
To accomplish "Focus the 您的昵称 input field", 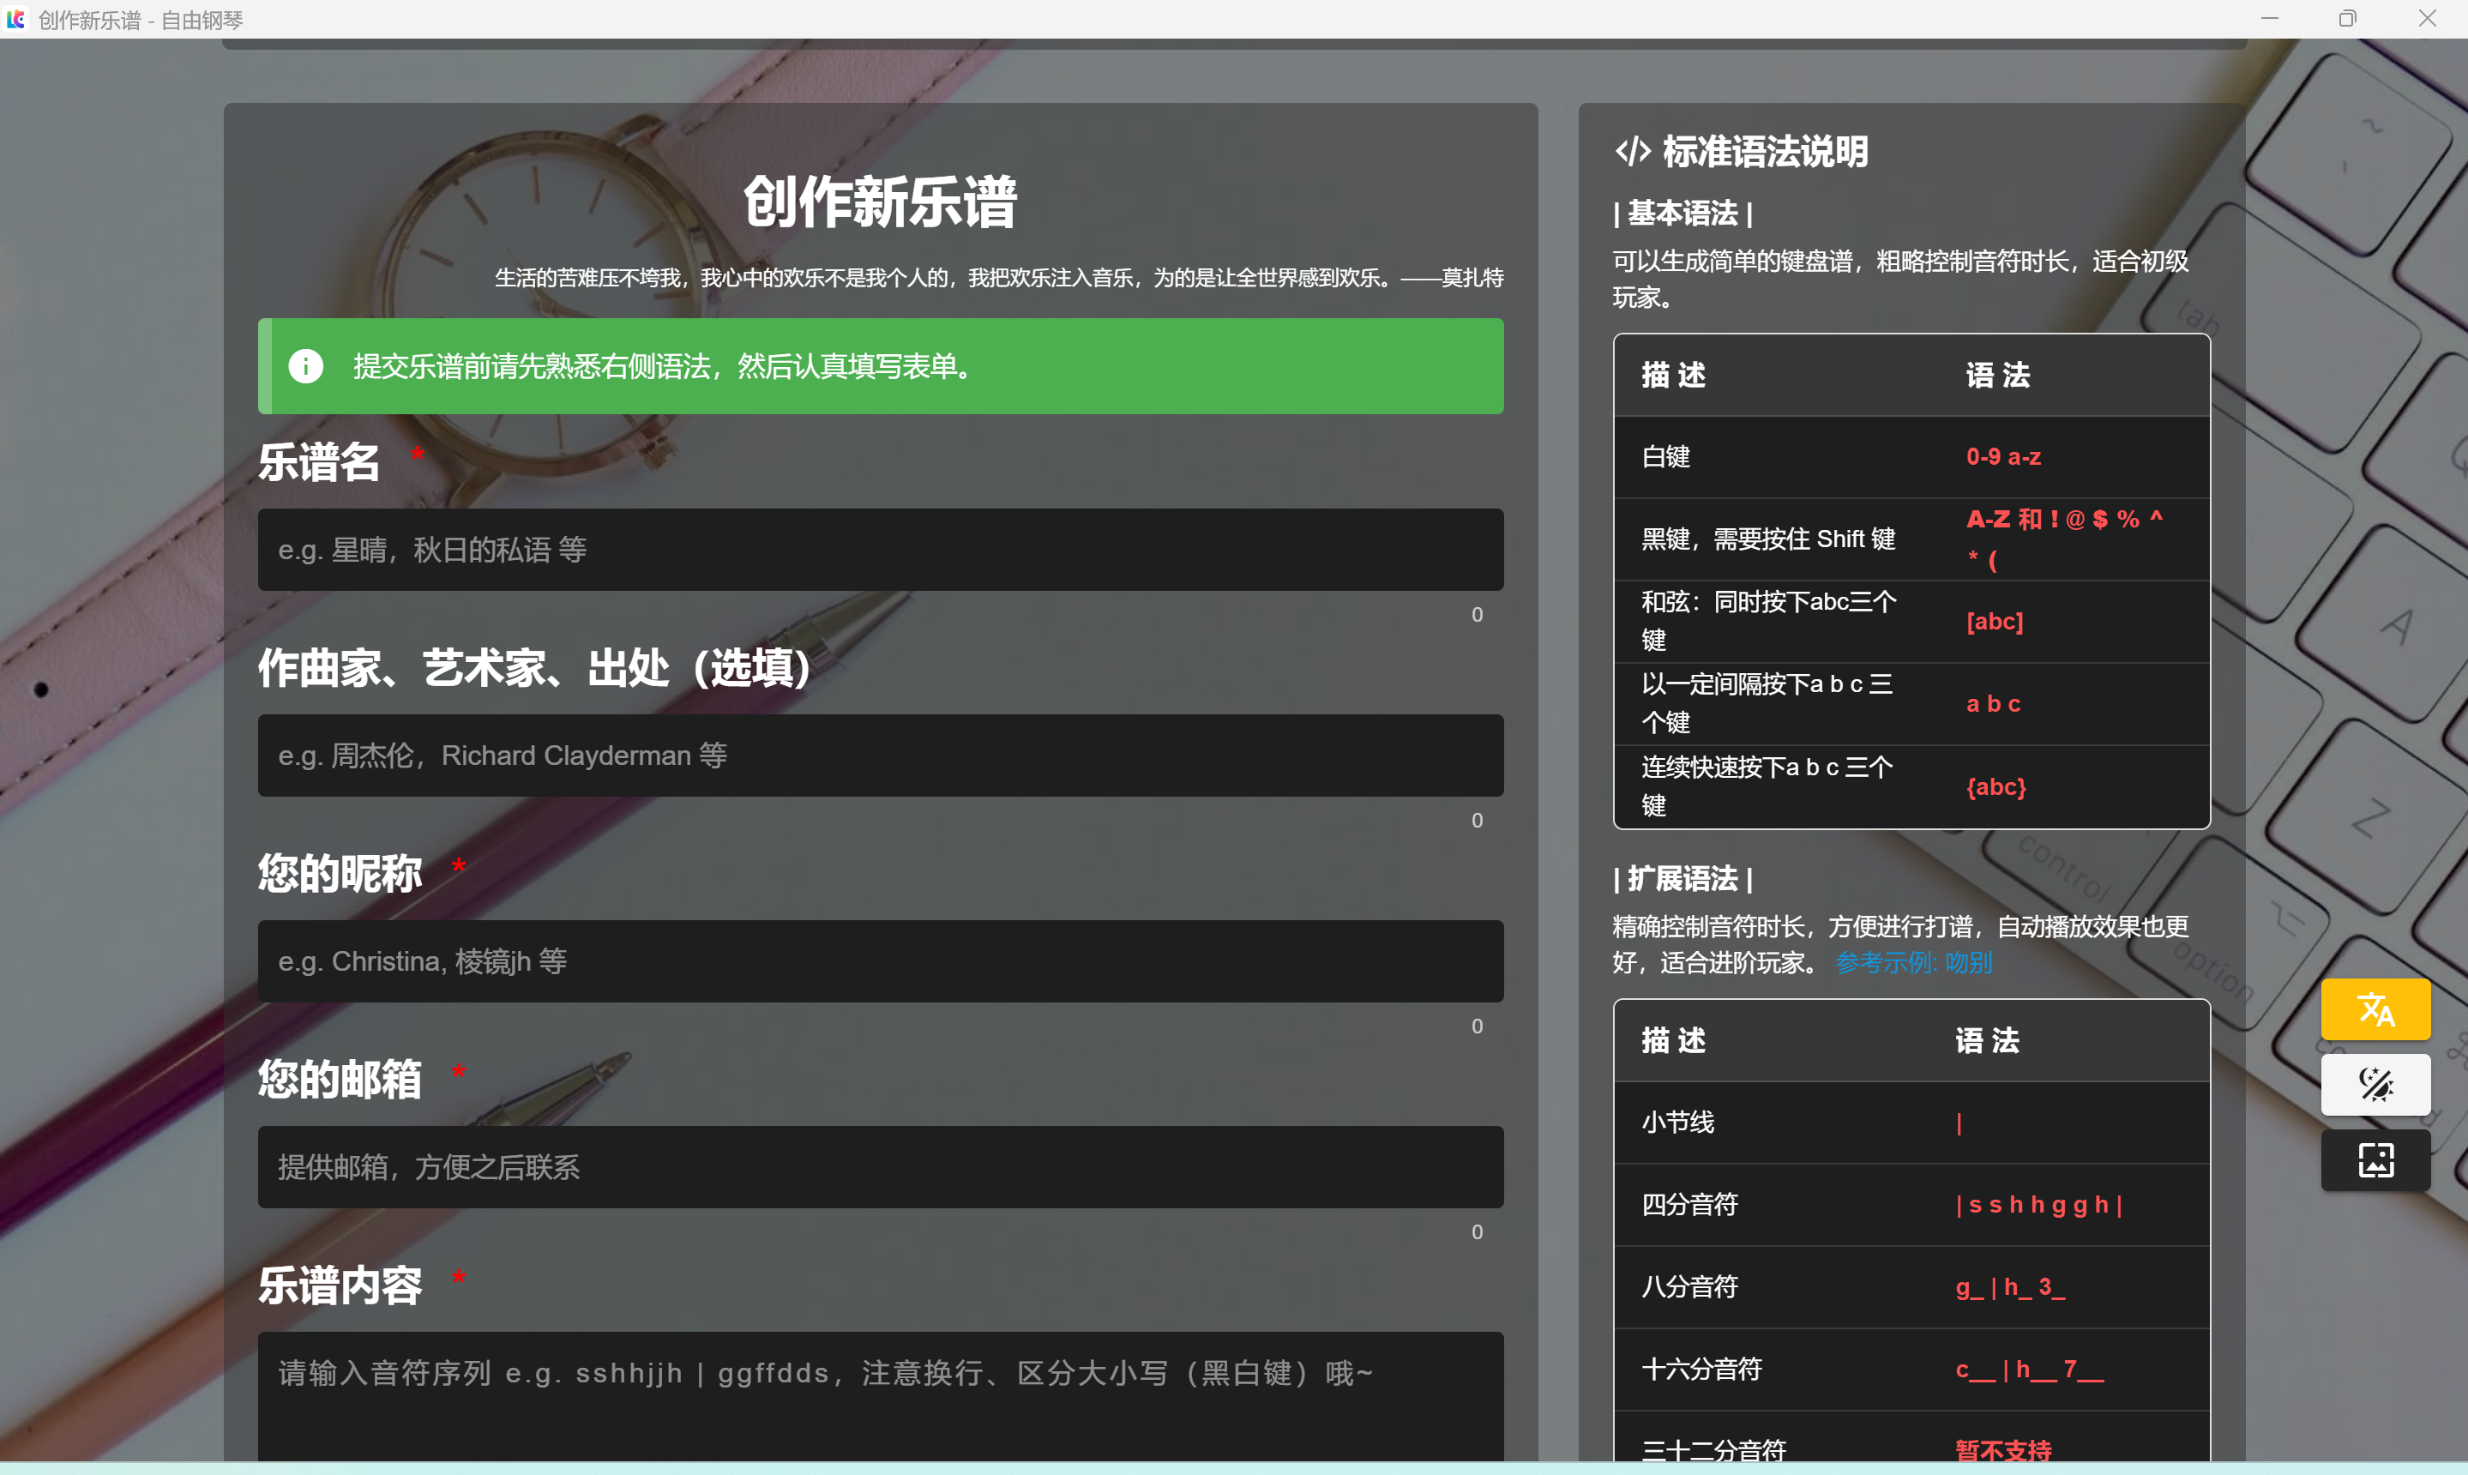I will [x=880, y=961].
